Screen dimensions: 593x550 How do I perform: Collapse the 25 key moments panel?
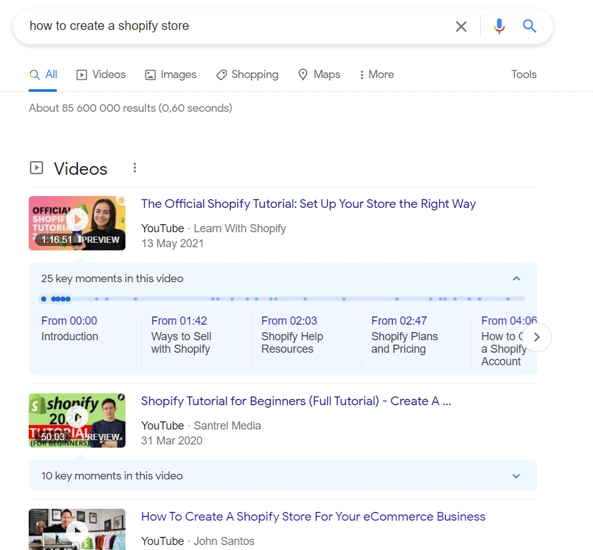click(516, 279)
